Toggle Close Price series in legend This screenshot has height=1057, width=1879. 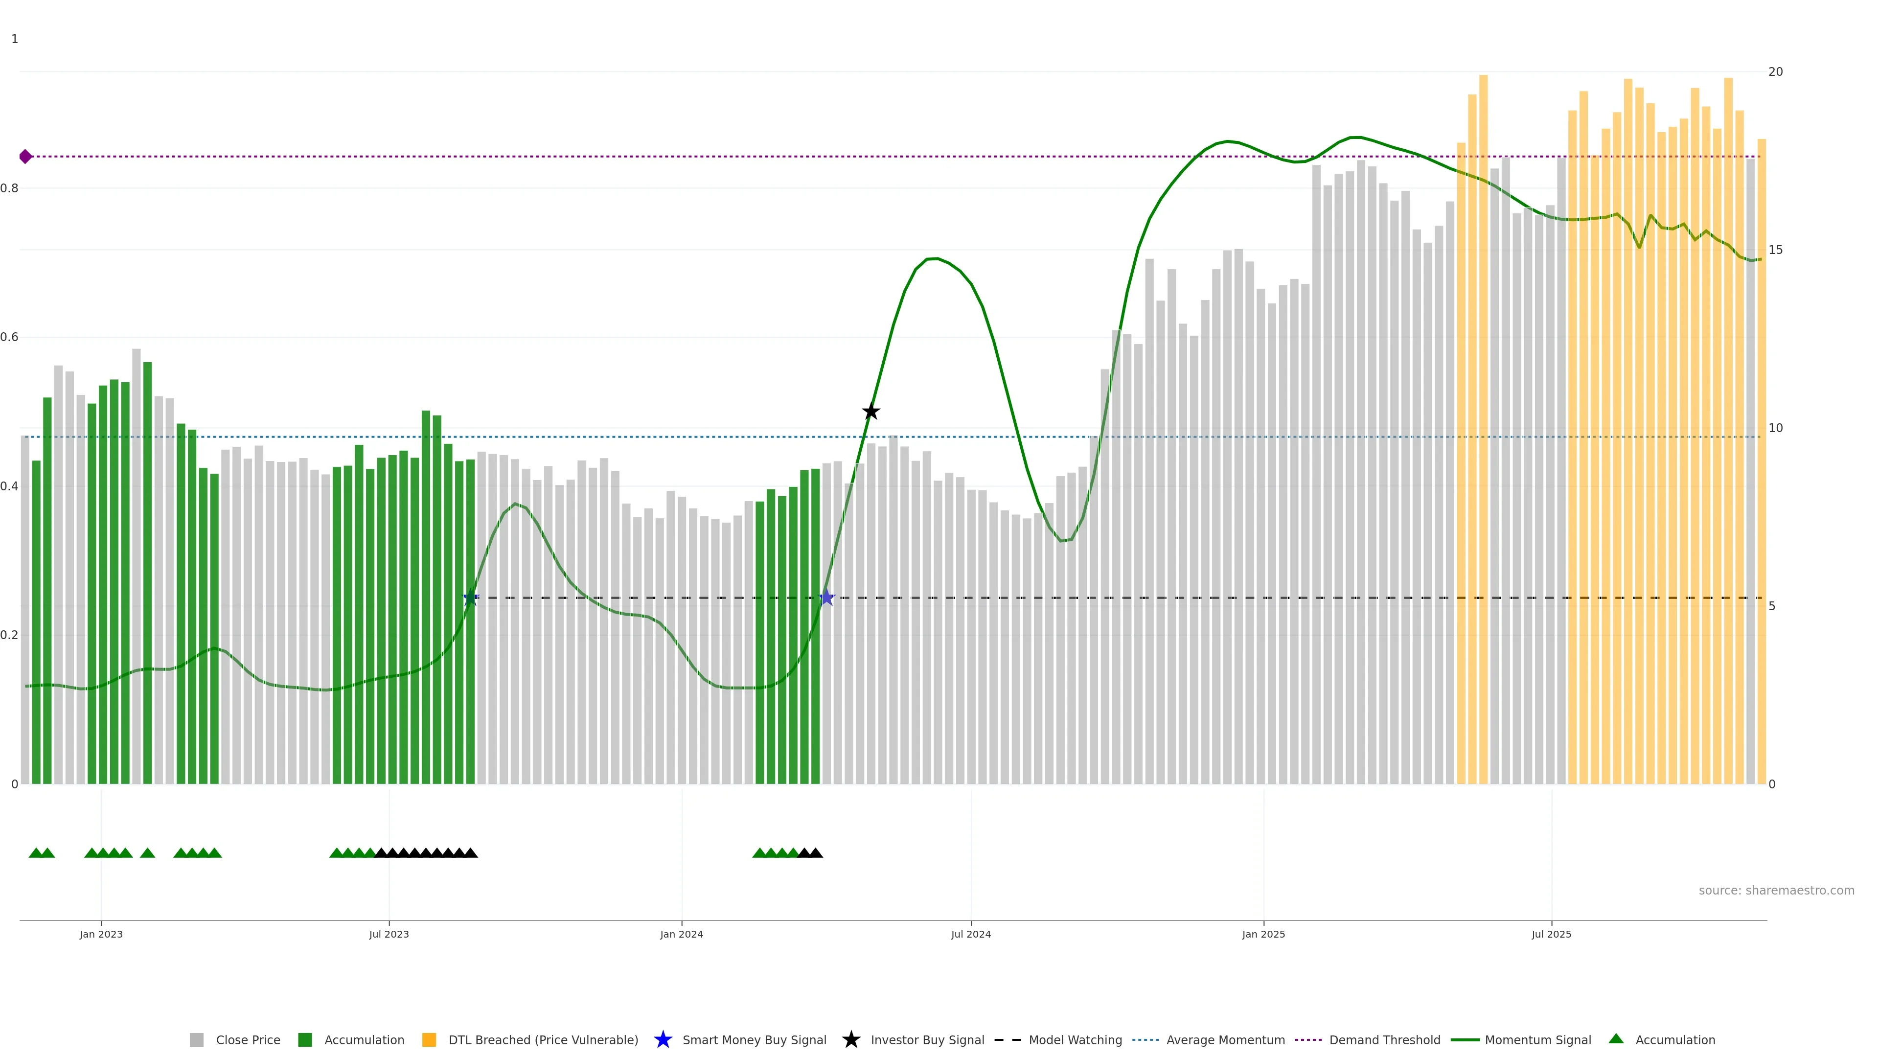coord(248,1039)
